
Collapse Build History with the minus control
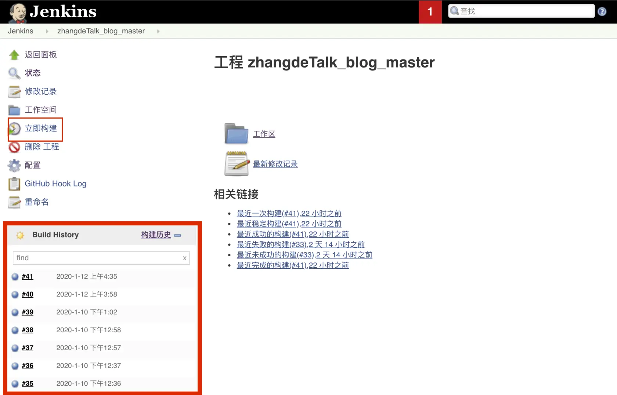coord(178,236)
